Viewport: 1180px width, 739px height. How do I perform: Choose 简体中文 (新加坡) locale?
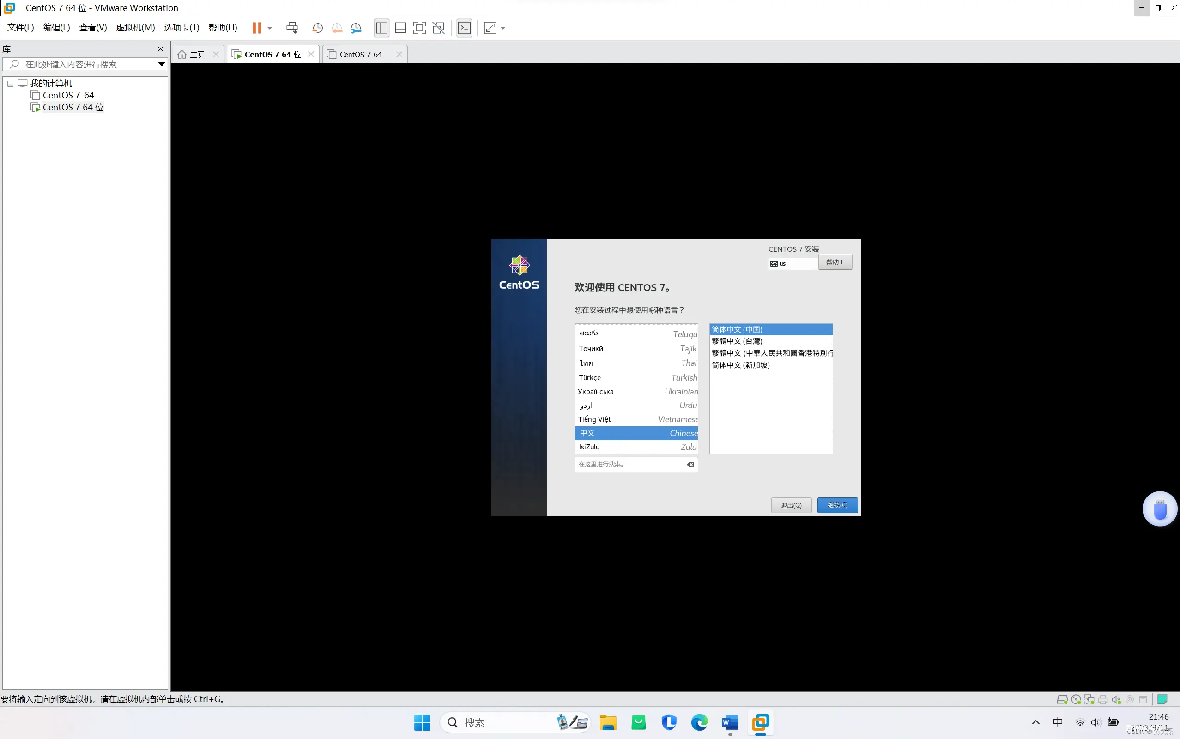771,365
